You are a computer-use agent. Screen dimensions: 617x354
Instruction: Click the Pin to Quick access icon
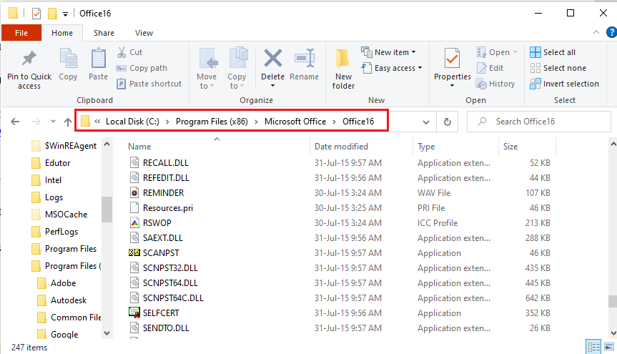pos(29,59)
